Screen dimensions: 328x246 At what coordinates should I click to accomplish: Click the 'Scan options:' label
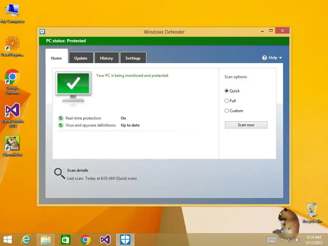tap(236, 77)
